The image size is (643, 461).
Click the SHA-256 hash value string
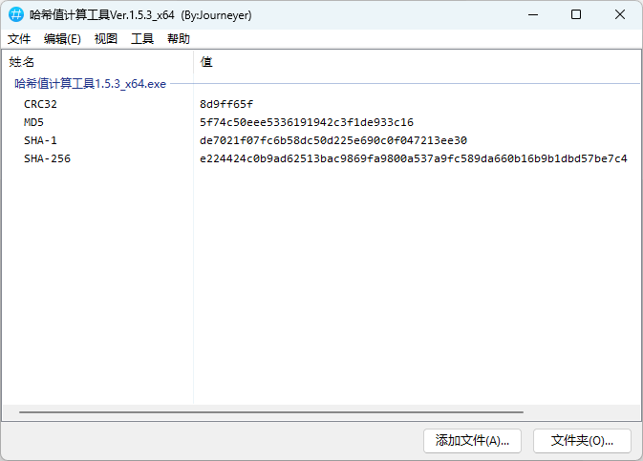point(413,158)
